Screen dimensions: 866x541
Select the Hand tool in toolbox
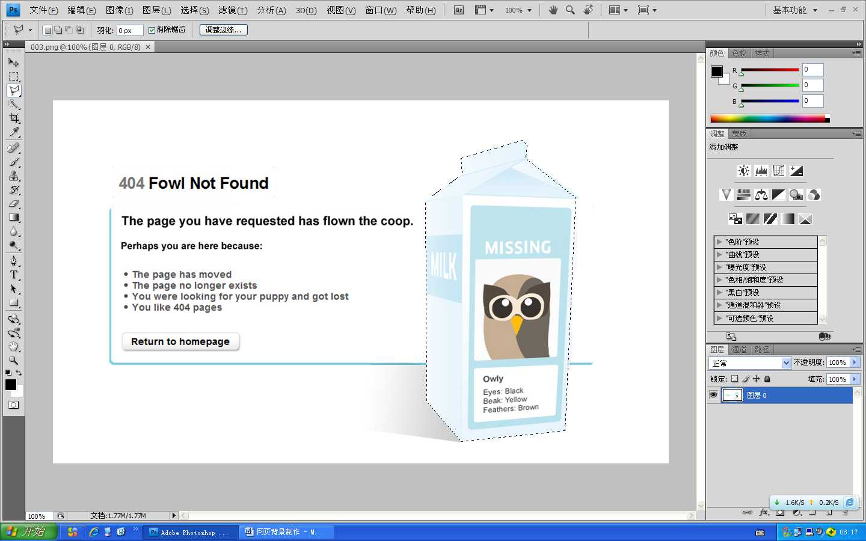point(14,346)
